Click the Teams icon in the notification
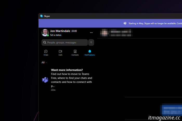 45,80
